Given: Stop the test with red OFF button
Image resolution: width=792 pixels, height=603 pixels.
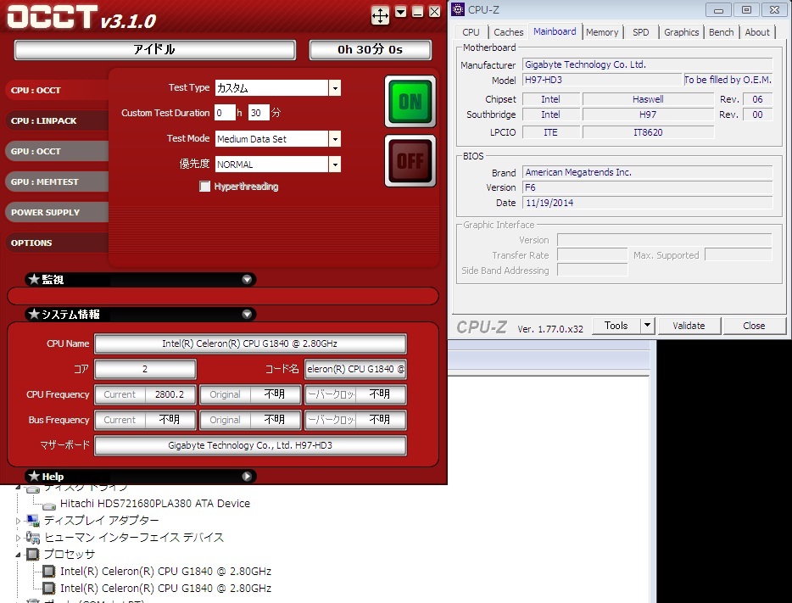Looking at the screenshot, I should (410, 161).
